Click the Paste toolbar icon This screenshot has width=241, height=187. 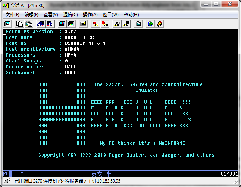(x=29, y=24)
